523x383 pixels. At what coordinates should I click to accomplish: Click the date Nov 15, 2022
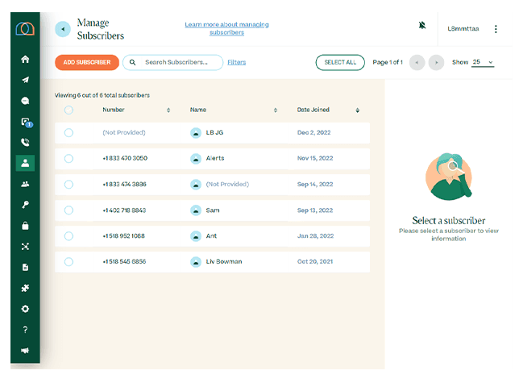(315, 158)
